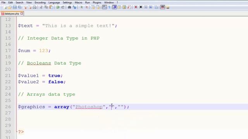Image resolution: width=248 pixels, height=139 pixels.
Task: Toggle the Word Wrap toolbar button
Action: click(x=105, y=7)
